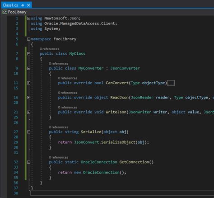Screen dimensions: 214x198
Task: Open references link above Serialize method
Action: coord(58,127)
